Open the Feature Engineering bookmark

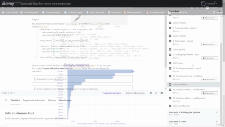30,12
